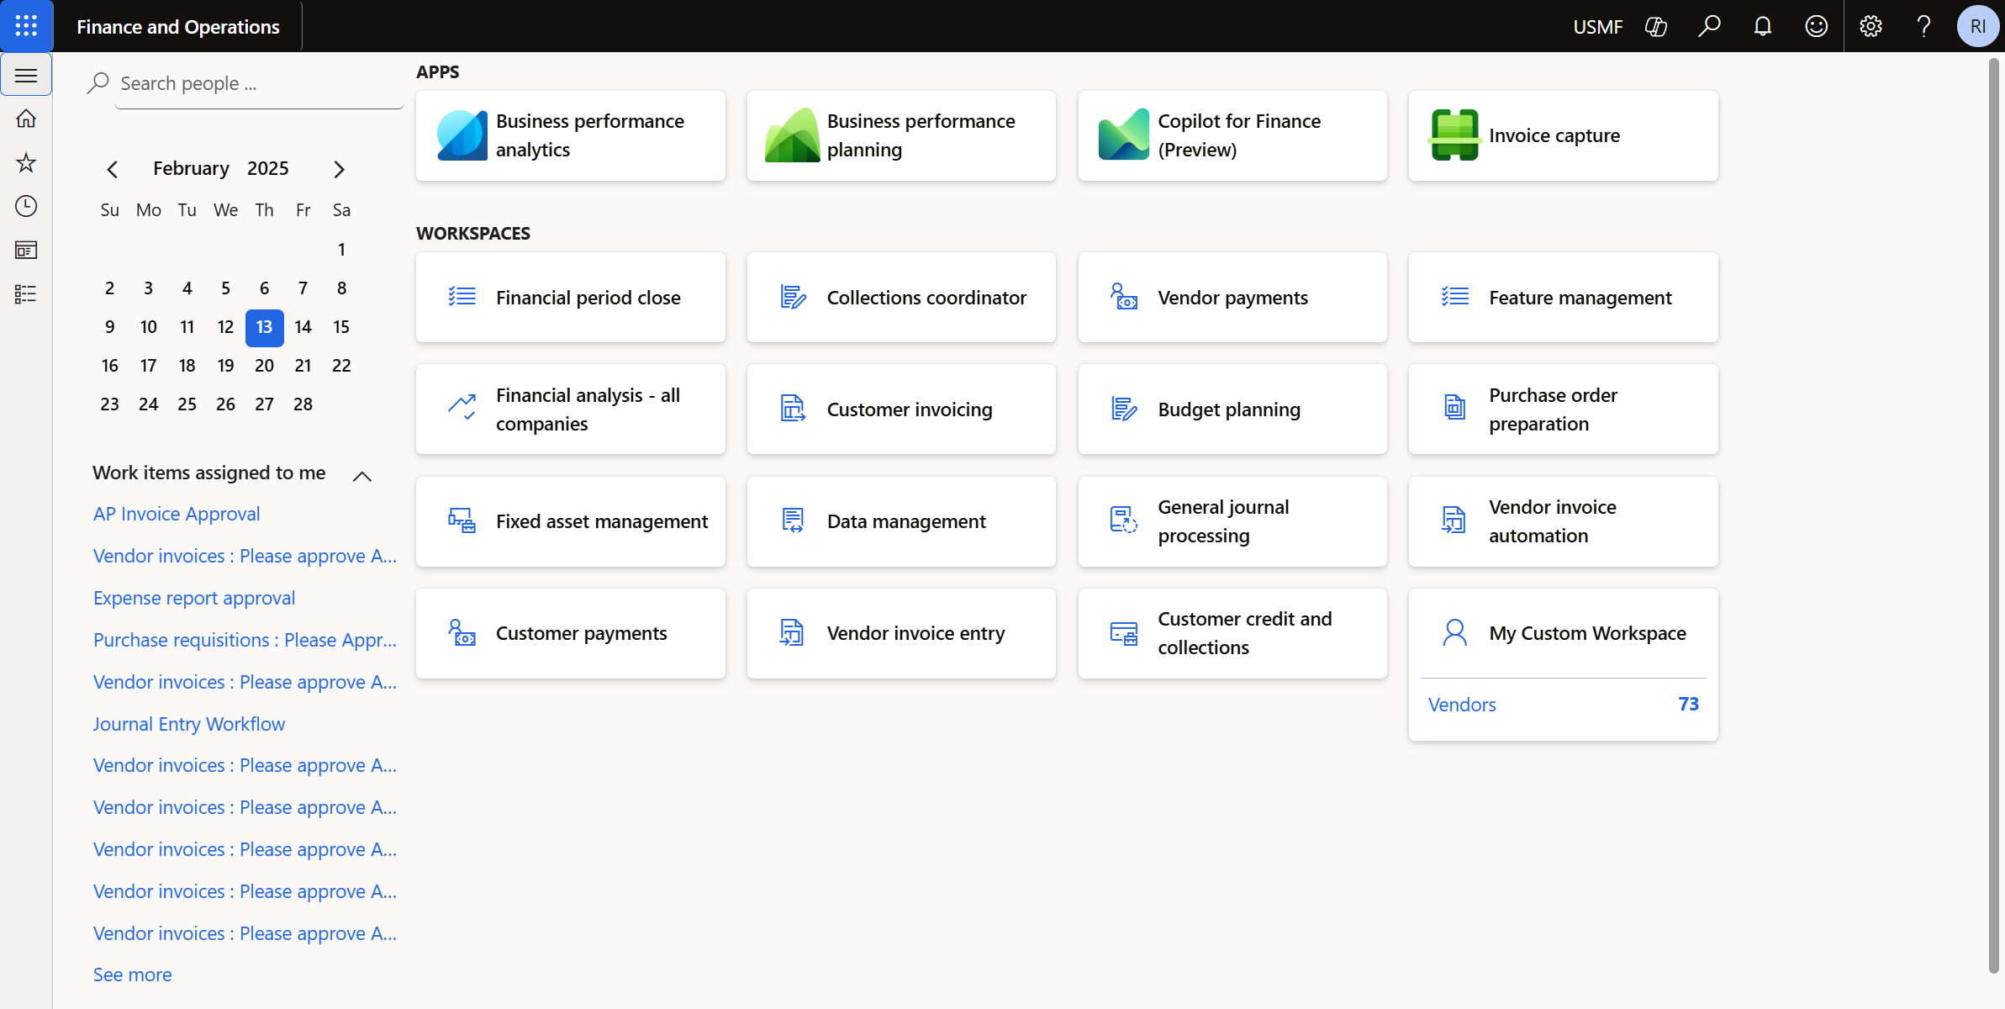The width and height of the screenshot is (2005, 1009).
Task: Open the Copilot icon in top bar
Action: (x=1655, y=26)
